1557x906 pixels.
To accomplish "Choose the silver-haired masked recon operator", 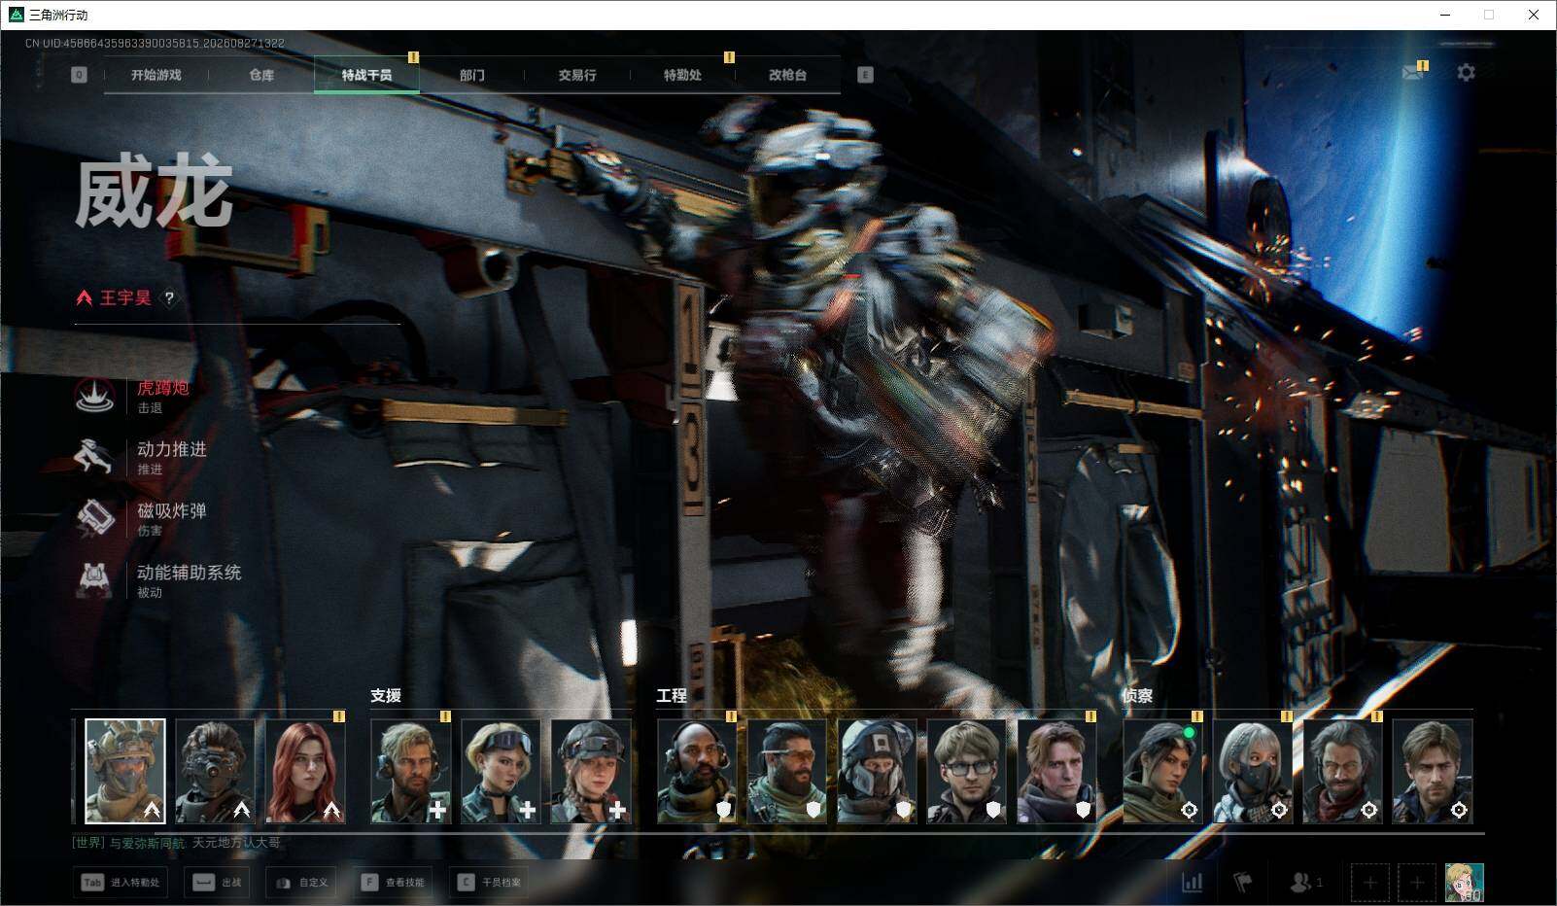I will [x=1253, y=771].
